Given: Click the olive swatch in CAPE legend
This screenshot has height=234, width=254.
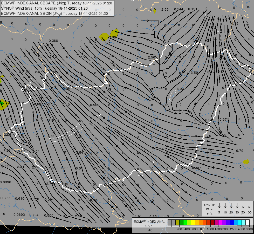Looking at the screenshot, I should (177, 223).
